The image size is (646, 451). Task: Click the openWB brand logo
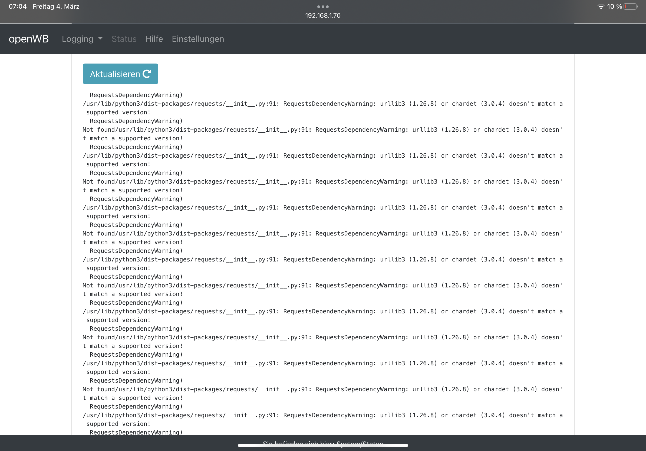coord(29,39)
